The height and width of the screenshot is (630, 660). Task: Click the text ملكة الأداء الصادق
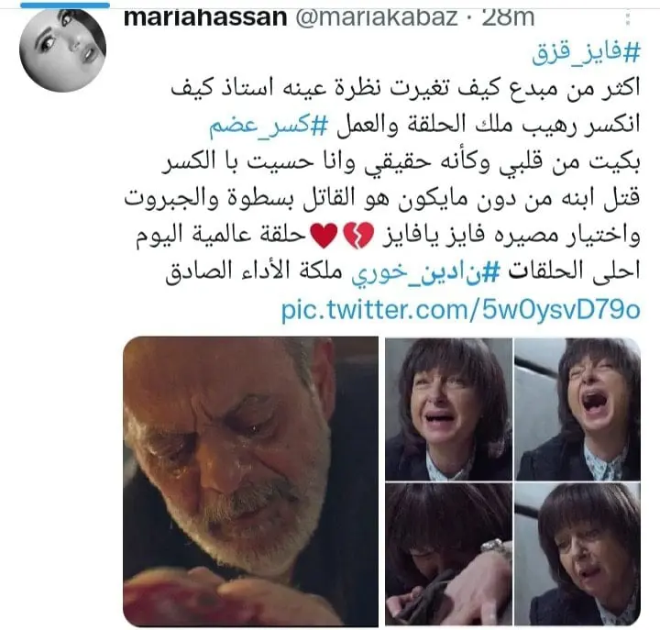coord(254,271)
